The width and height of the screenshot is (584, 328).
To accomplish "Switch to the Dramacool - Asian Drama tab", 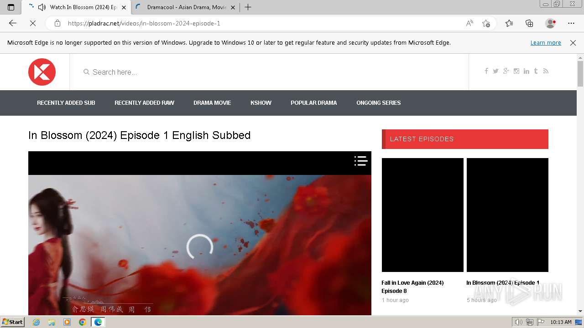I will tap(187, 7).
